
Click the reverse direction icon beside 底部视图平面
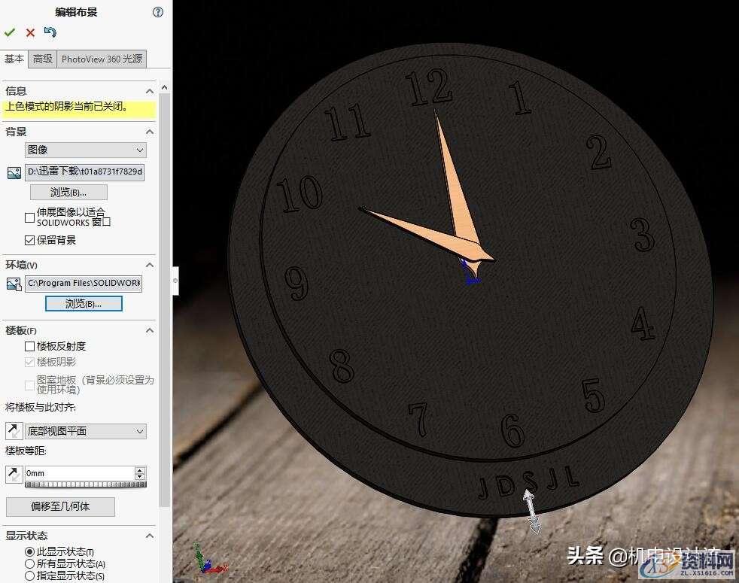[14, 431]
